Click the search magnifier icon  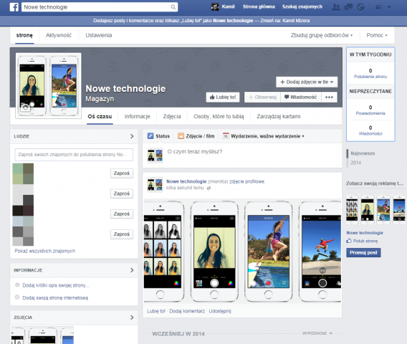(173, 7)
